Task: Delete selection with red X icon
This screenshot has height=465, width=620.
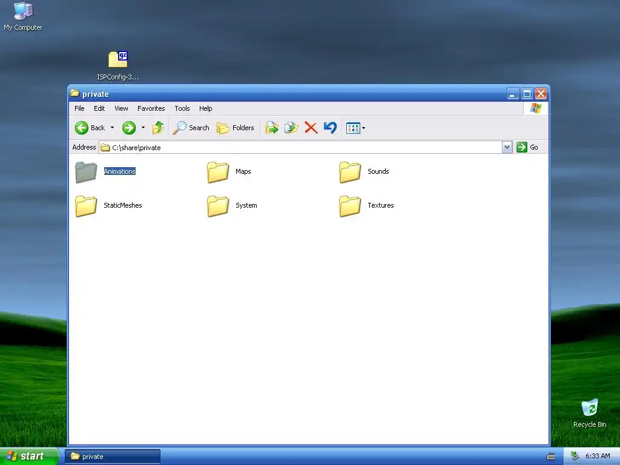Action: pos(311,128)
